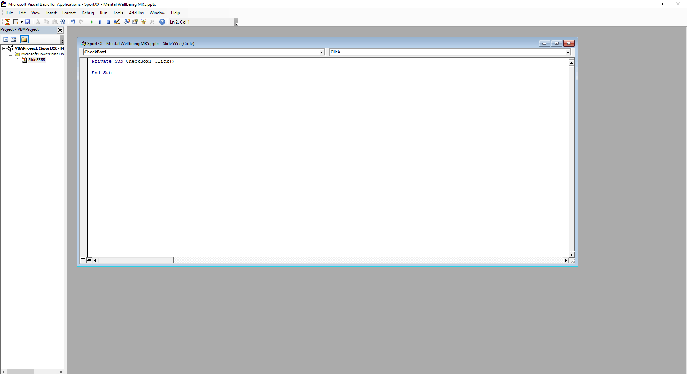Click the View Code icon in Project pane
687x374 pixels.
(6, 39)
